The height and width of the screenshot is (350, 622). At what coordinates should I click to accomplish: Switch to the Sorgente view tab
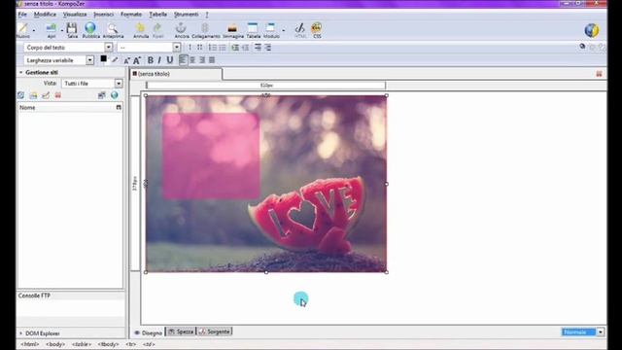pyautogui.click(x=215, y=332)
